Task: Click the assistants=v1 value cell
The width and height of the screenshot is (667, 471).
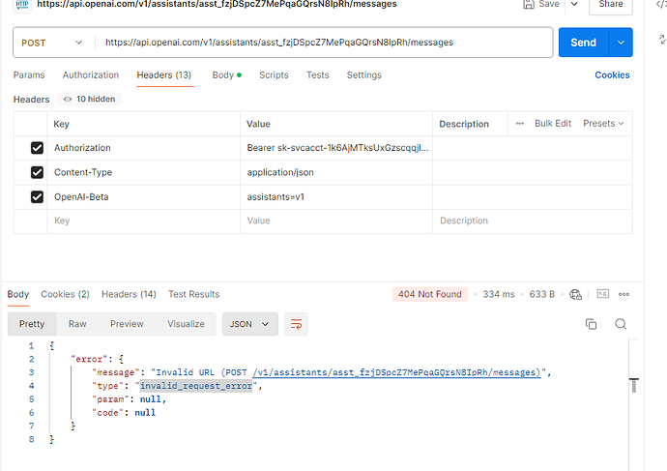Action: pos(336,197)
